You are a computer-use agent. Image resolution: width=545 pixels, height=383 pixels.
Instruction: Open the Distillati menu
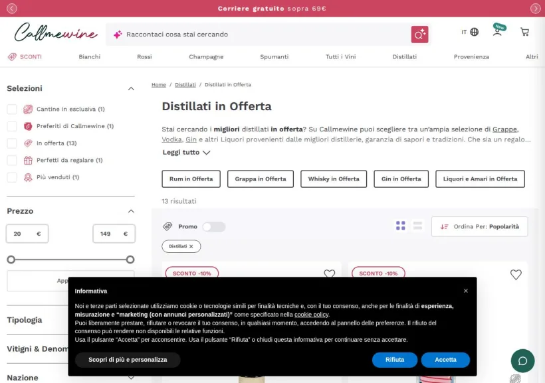(405, 56)
